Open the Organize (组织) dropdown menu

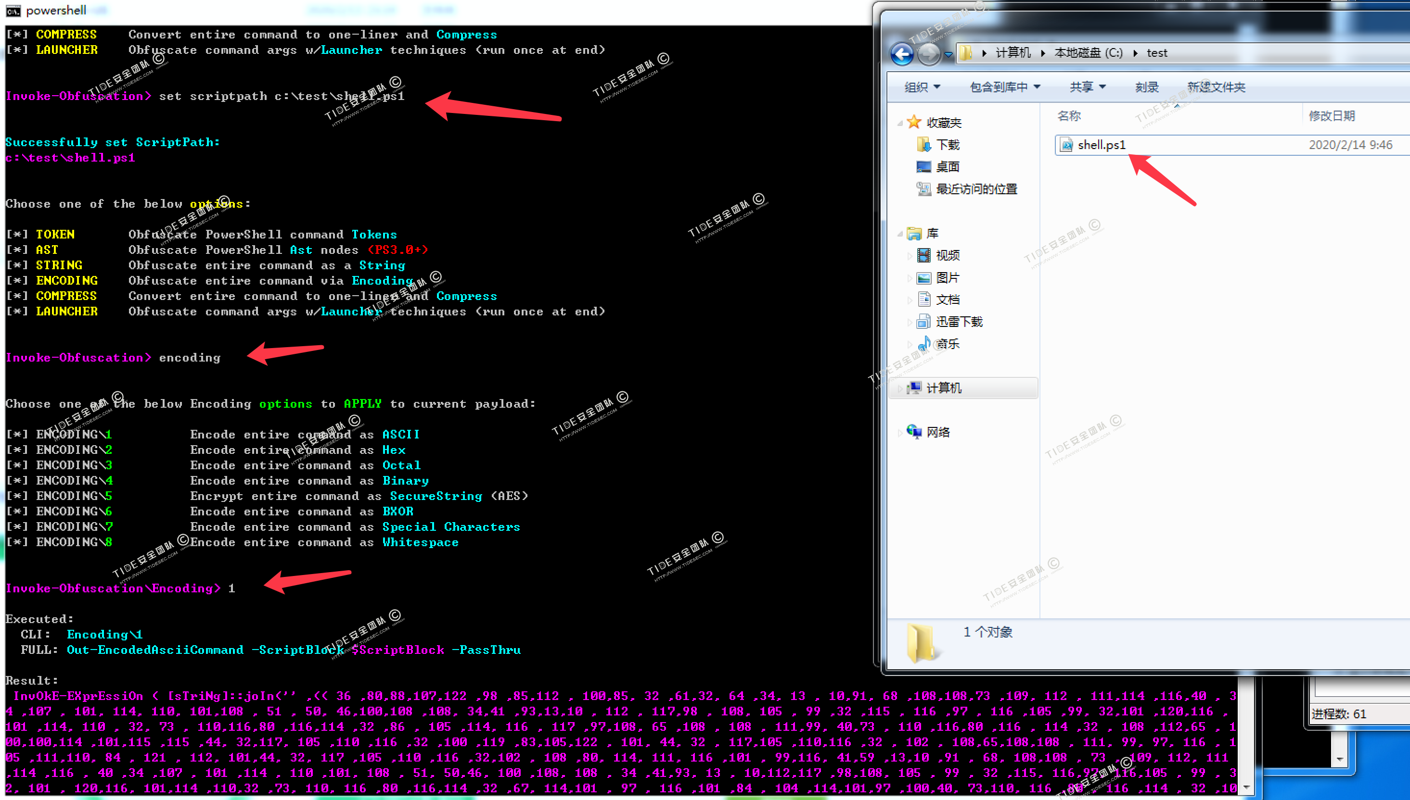pos(922,87)
